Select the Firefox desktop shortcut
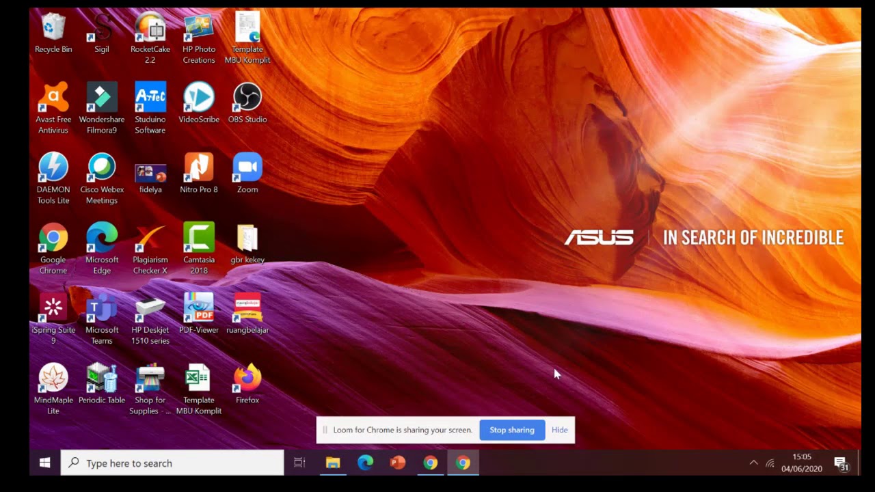 [247, 385]
